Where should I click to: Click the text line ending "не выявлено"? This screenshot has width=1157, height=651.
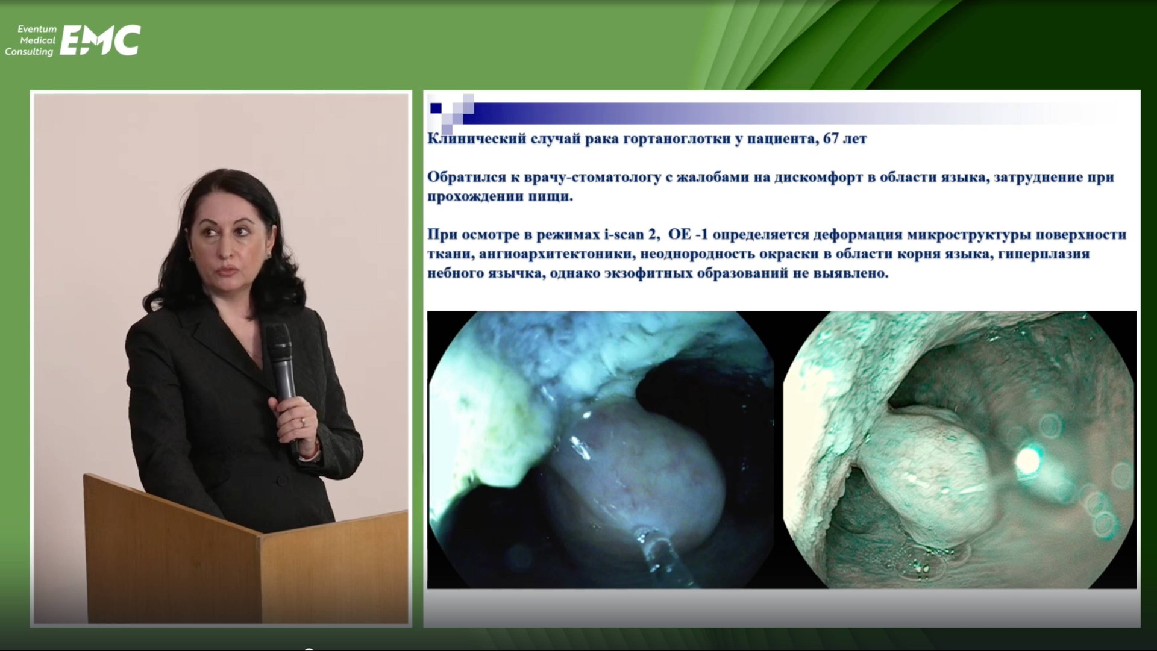click(657, 273)
